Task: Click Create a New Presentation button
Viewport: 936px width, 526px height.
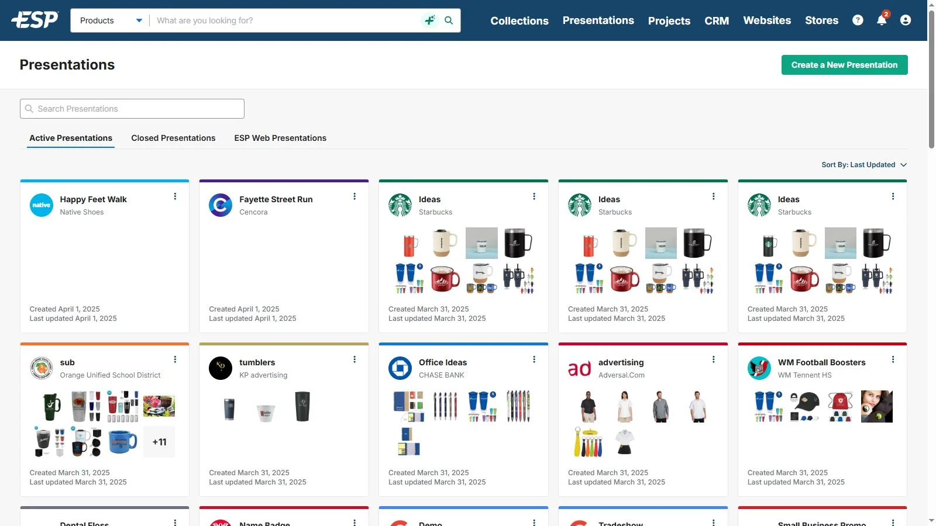Action: pyautogui.click(x=844, y=65)
